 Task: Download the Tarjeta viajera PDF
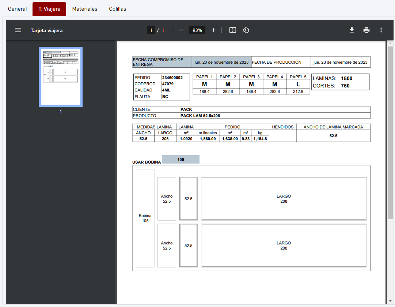[352, 30]
